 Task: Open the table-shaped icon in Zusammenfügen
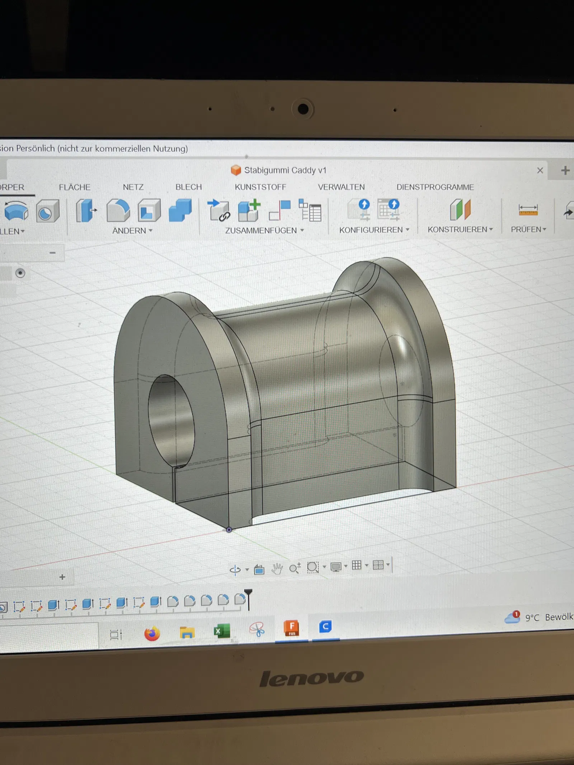pos(310,210)
